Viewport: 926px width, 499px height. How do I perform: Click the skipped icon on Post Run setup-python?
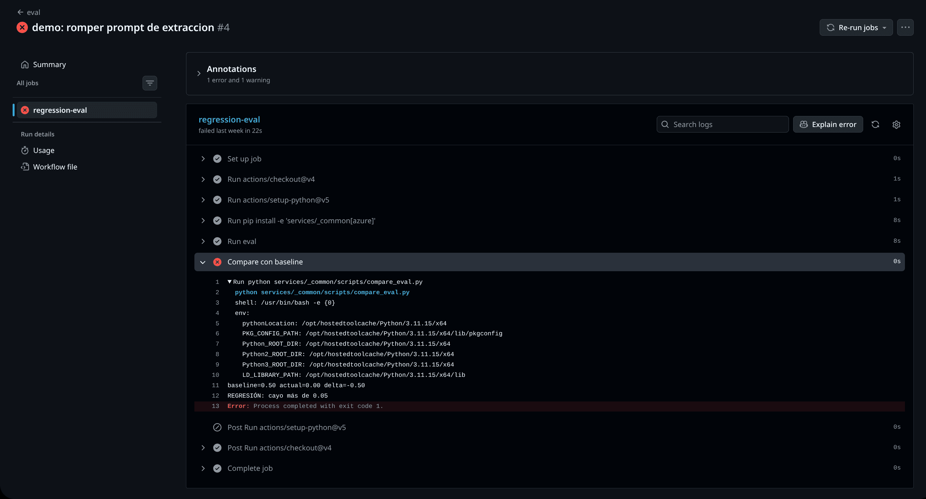[x=217, y=427]
